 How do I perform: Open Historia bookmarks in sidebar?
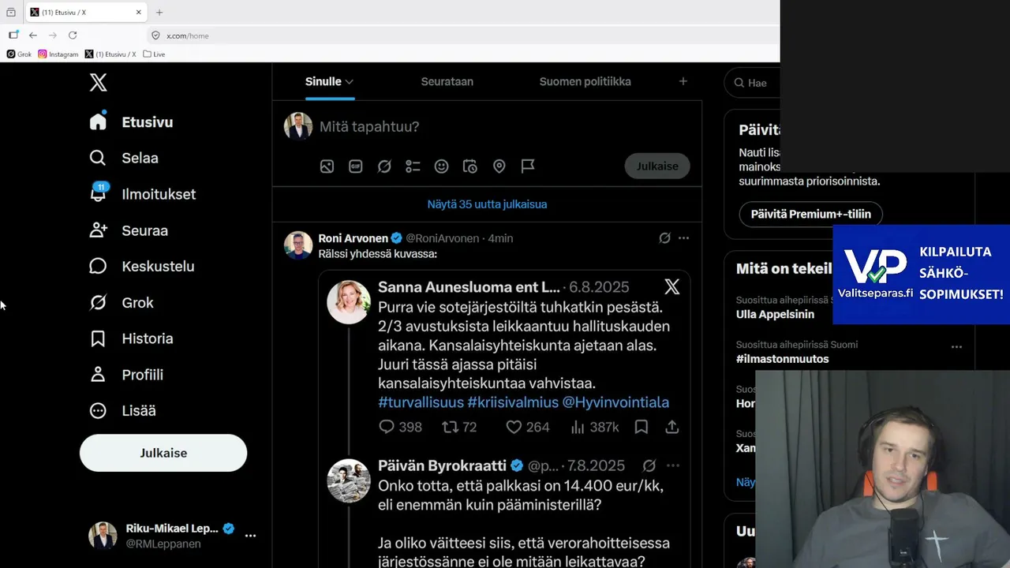(131, 338)
